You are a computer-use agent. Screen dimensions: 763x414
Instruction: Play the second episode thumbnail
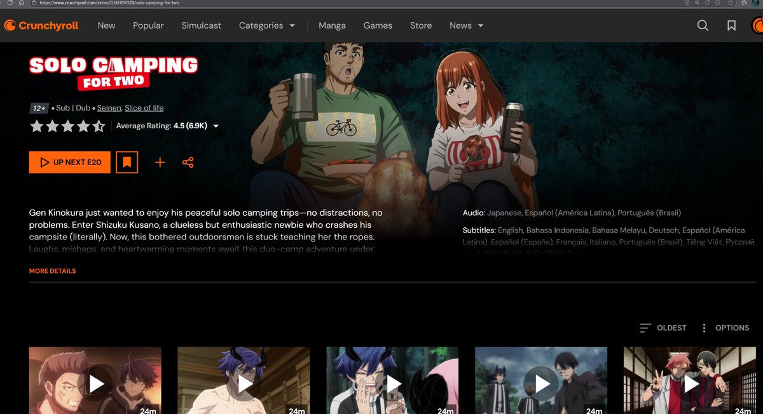[244, 380]
